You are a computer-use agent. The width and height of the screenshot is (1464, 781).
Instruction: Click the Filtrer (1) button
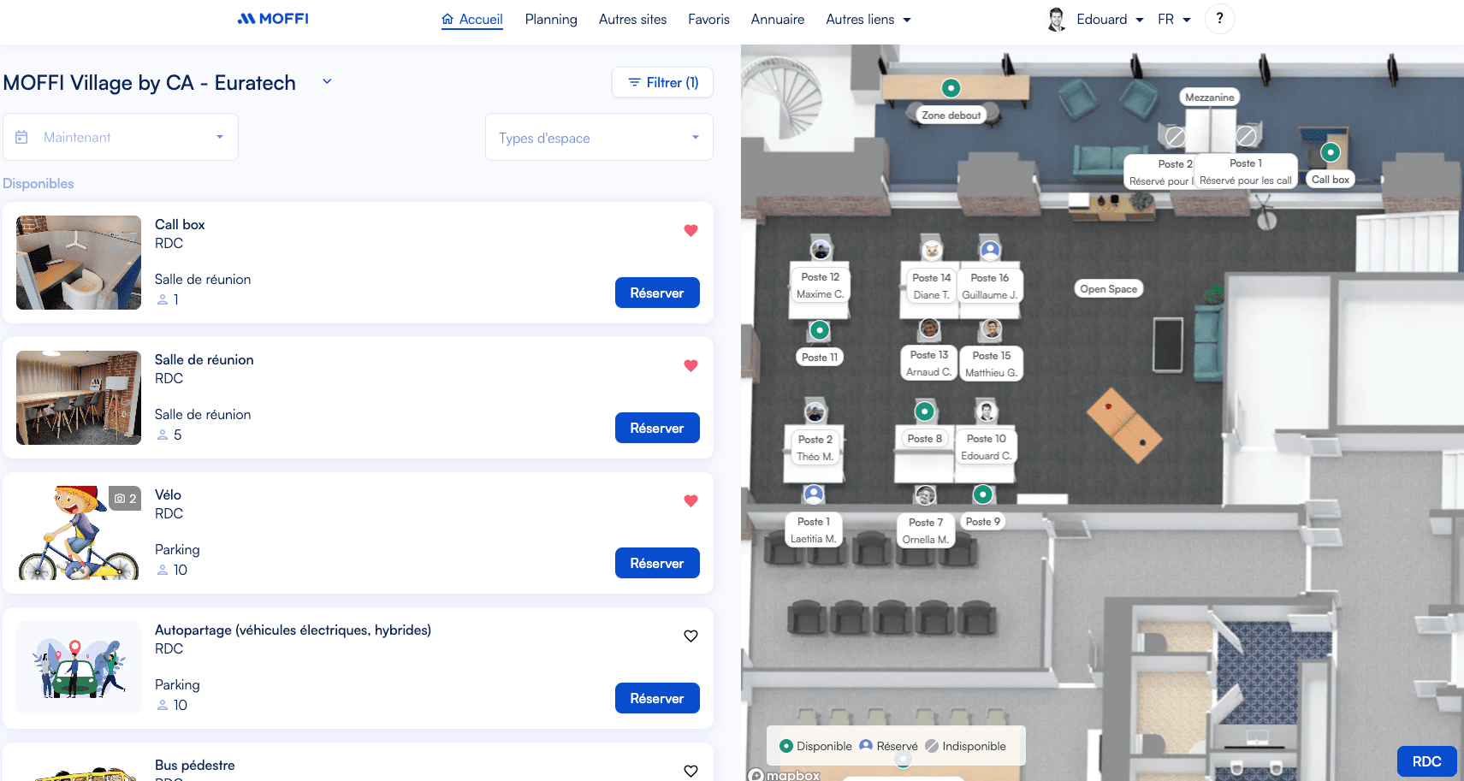tap(662, 82)
